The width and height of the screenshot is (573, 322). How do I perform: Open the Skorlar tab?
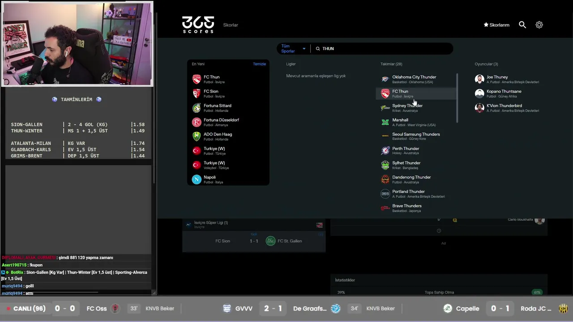click(x=231, y=25)
